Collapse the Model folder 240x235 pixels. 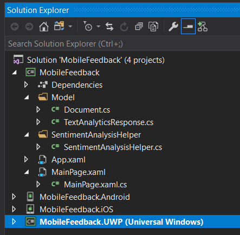tap(27, 97)
